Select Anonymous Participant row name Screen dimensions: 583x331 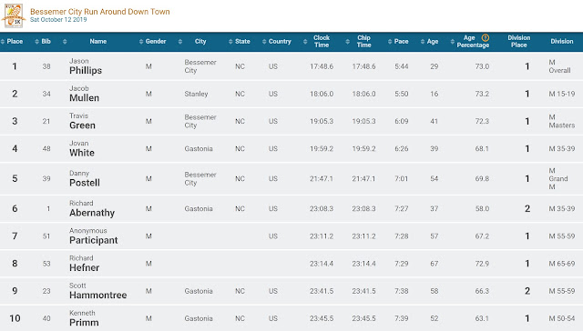[93, 236]
